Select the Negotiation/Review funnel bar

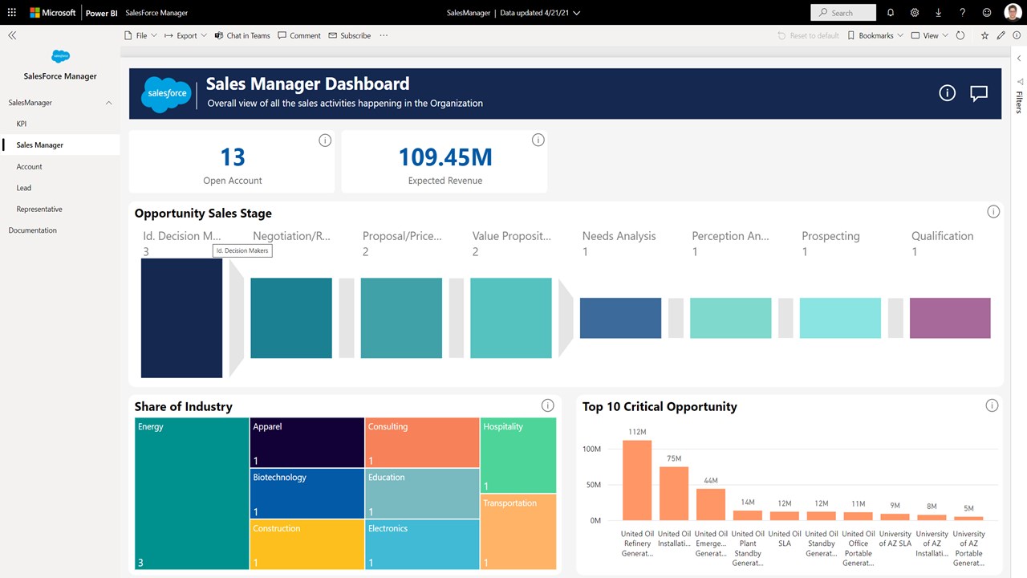291,318
